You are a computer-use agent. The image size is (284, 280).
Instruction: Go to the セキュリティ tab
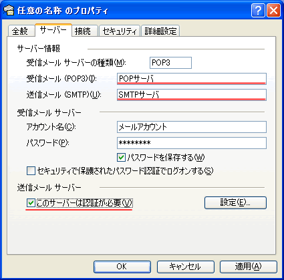pos(120,31)
